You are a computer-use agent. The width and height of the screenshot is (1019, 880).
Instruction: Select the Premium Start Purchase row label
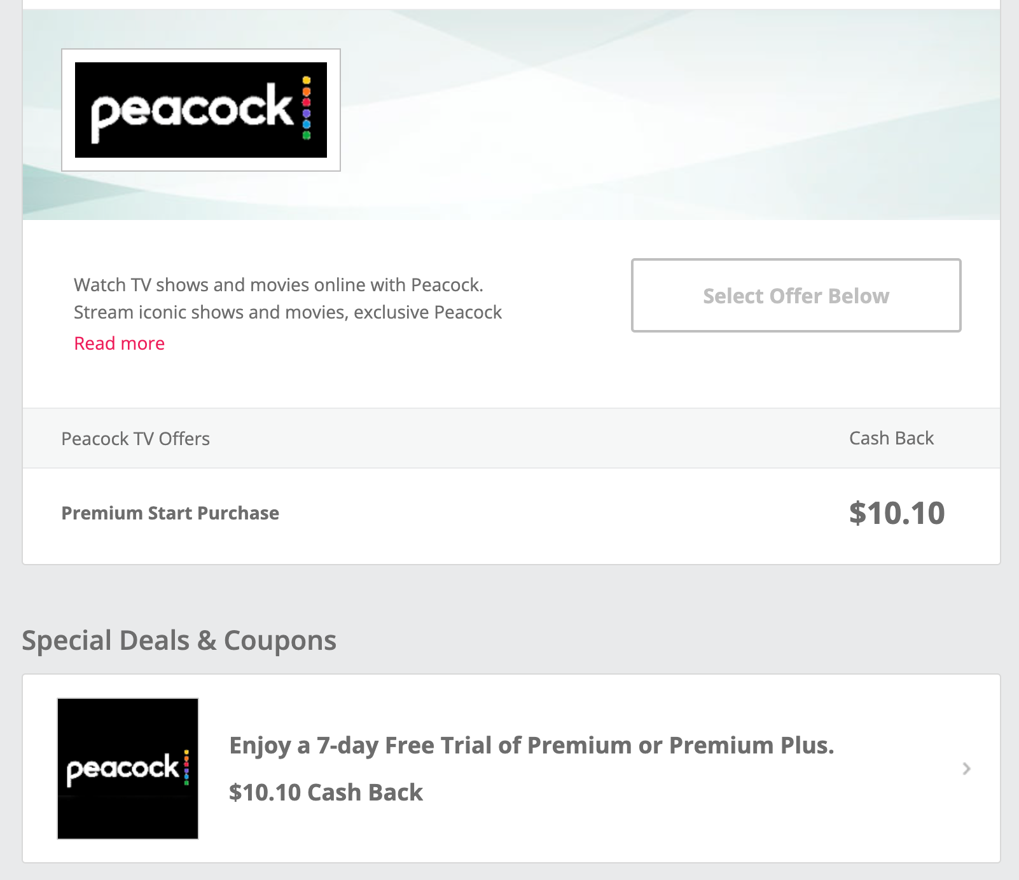tap(170, 513)
